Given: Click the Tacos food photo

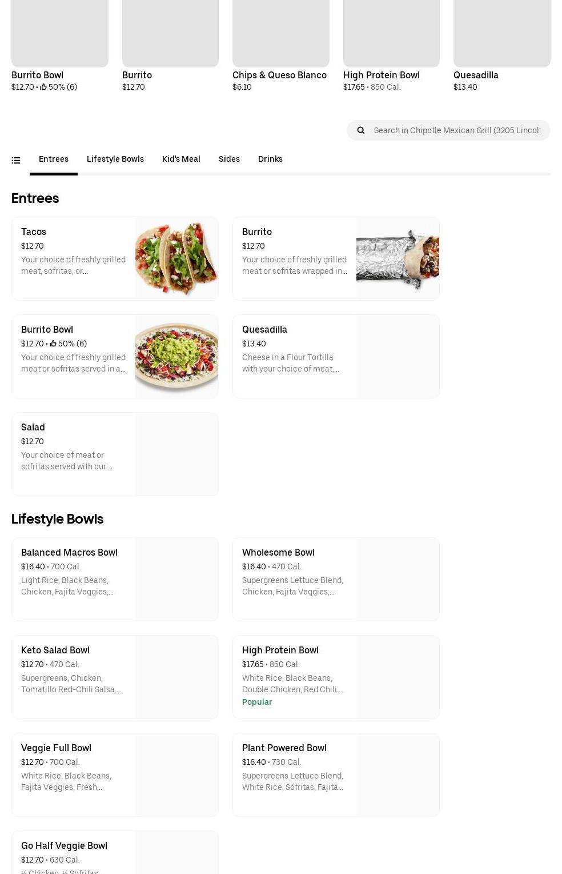Looking at the screenshot, I should pos(176,258).
